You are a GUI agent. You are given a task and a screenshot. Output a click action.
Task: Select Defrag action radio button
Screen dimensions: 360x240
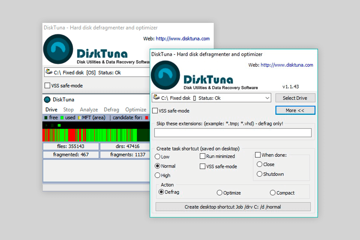click(161, 192)
